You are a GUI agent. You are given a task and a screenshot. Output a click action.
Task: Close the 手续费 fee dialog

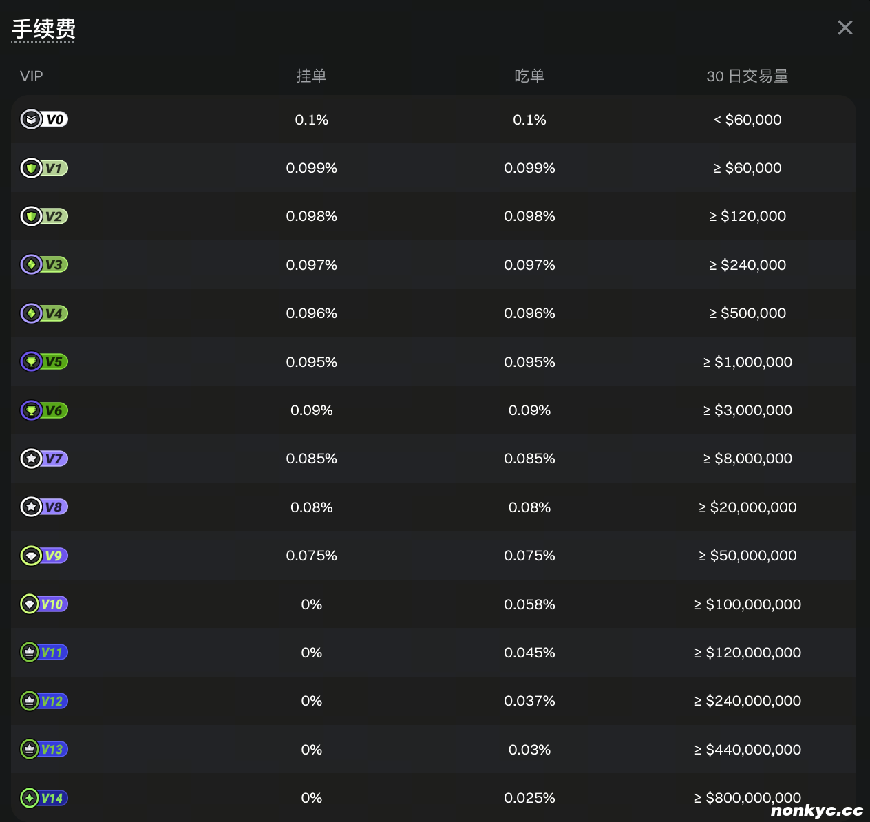click(x=845, y=28)
